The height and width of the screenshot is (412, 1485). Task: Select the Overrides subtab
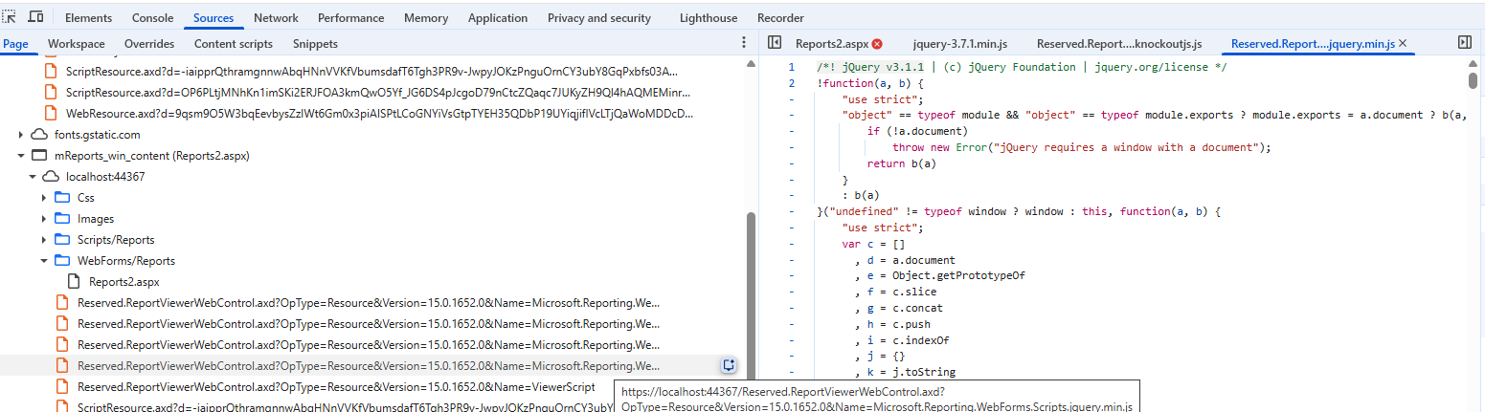[x=149, y=44]
